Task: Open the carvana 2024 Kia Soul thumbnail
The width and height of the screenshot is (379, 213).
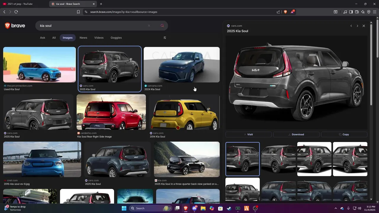Action: (x=182, y=65)
